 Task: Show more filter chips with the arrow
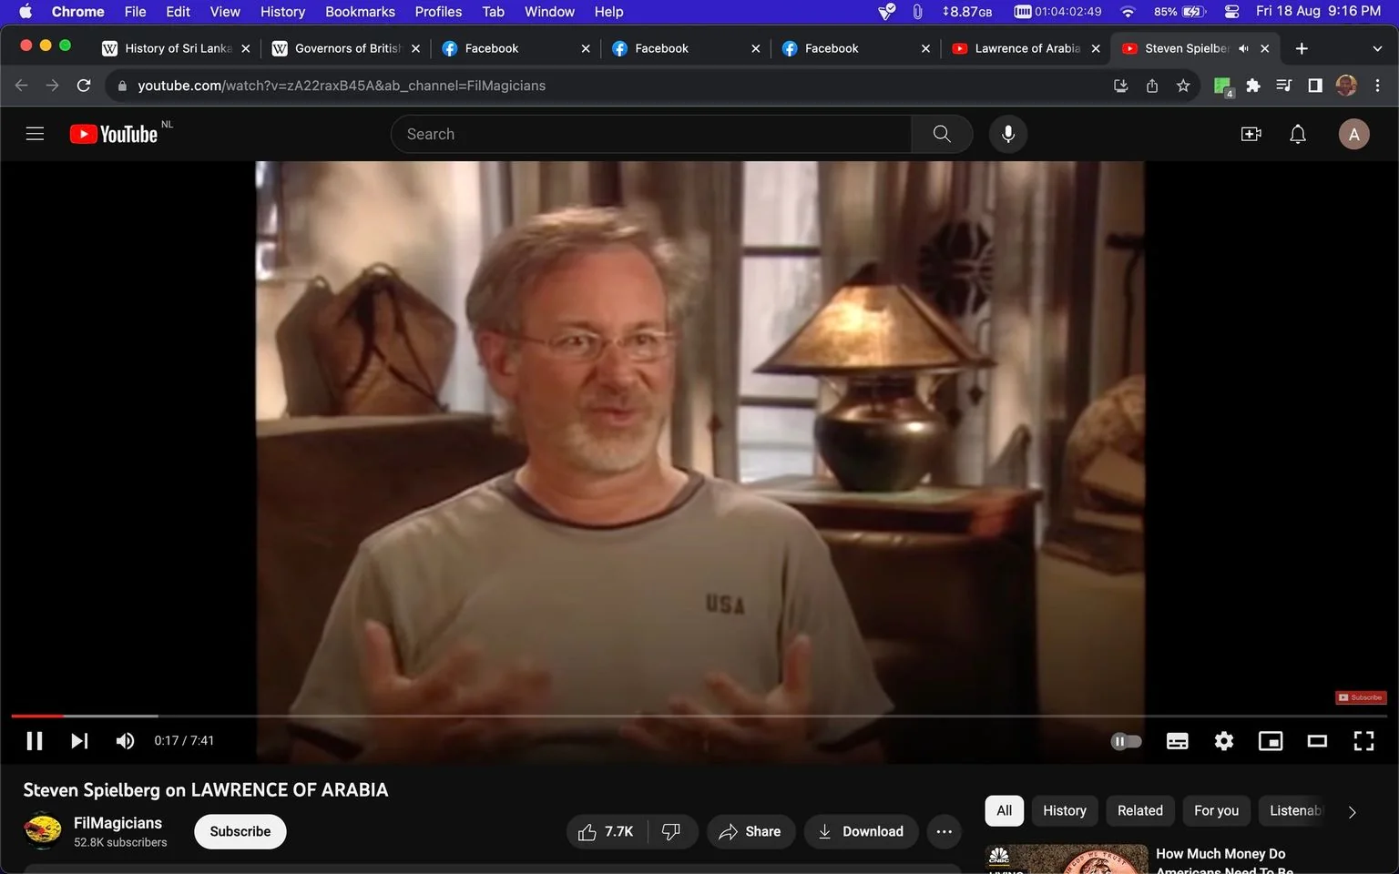tap(1352, 811)
